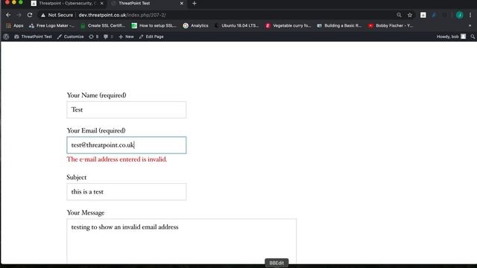The image size is (477, 268).
Task: Click the BBEdit dock tooltip label
Action: coord(277,263)
